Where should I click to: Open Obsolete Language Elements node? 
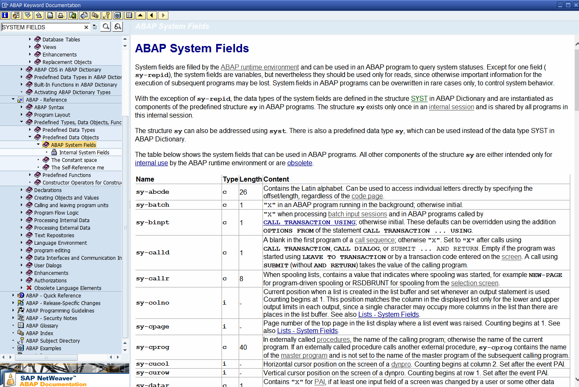point(67,288)
